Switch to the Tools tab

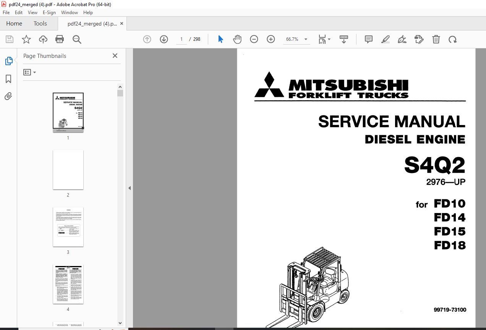coord(40,24)
